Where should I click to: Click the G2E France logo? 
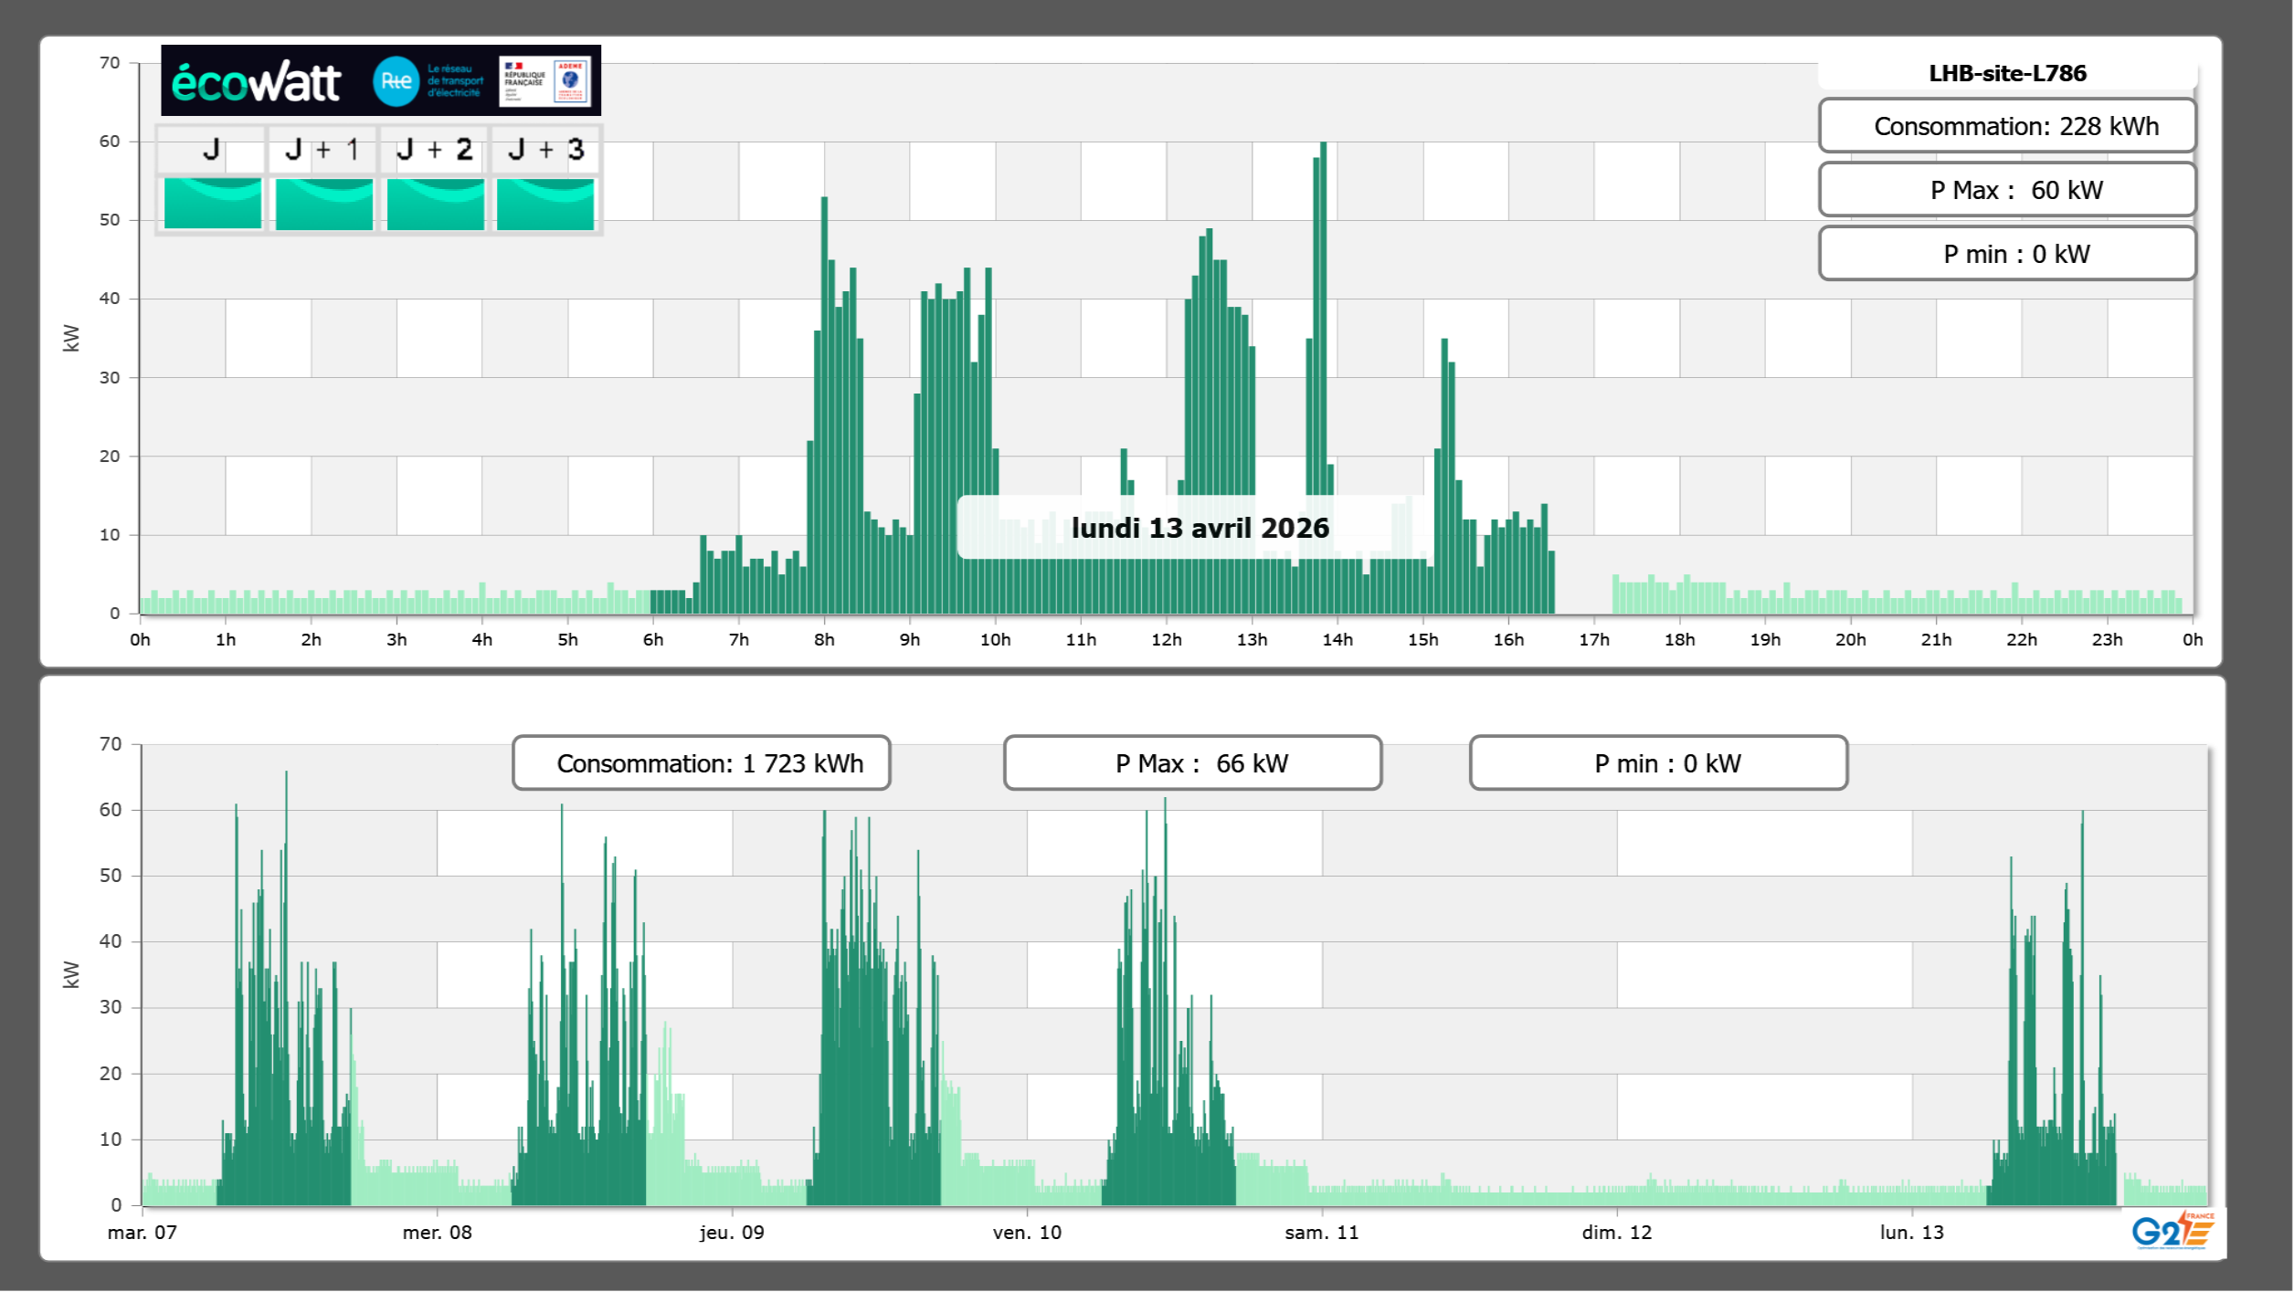tap(2172, 1231)
